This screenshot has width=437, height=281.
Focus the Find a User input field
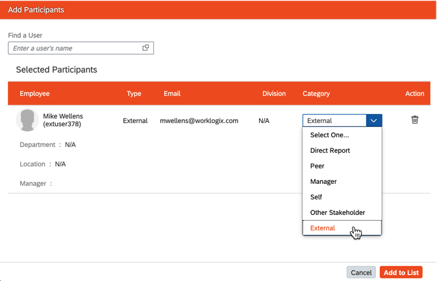pyautogui.click(x=75, y=48)
